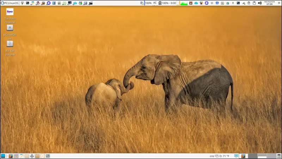Launch Firefox from the bottom panel
The image size is (282, 159).
[x=11, y=156]
